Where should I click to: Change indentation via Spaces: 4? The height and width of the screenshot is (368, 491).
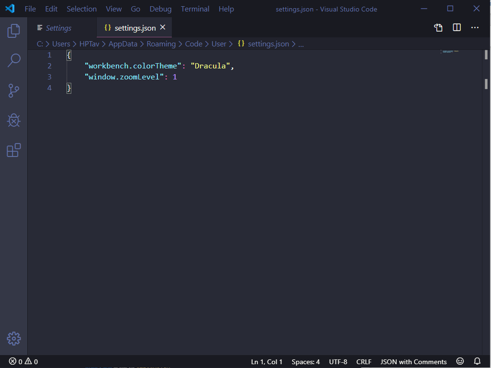pyautogui.click(x=306, y=362)
